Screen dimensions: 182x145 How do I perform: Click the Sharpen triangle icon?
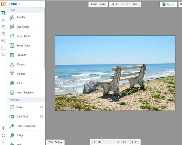[12, 64]
